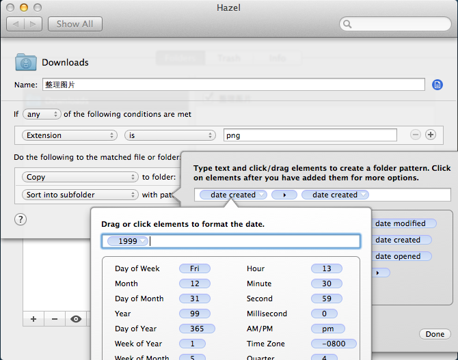The height and width of the screenshot is (360, 458).
Task: Add the Time Zone '-0800' element
Action: click(x=334, y=344)
